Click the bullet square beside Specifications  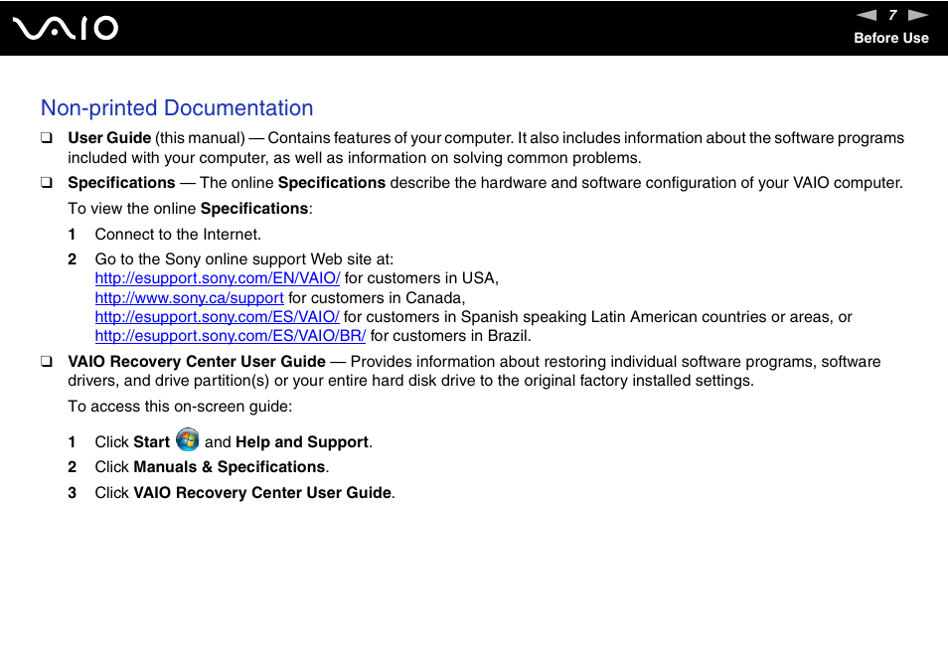click(47, 183)
